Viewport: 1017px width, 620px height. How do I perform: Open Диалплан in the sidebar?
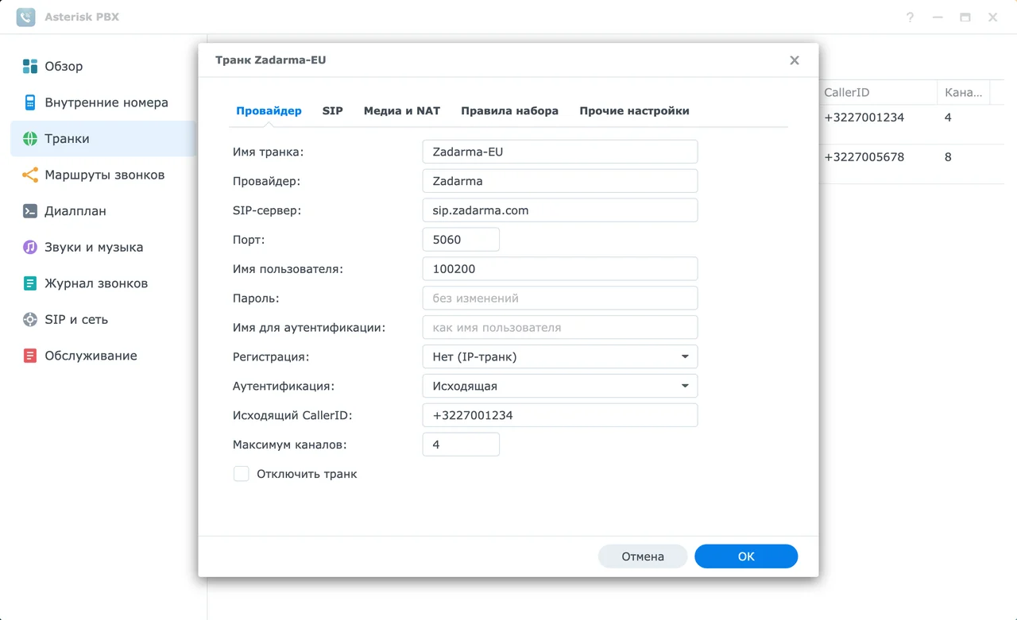click(x=103, y=211)
